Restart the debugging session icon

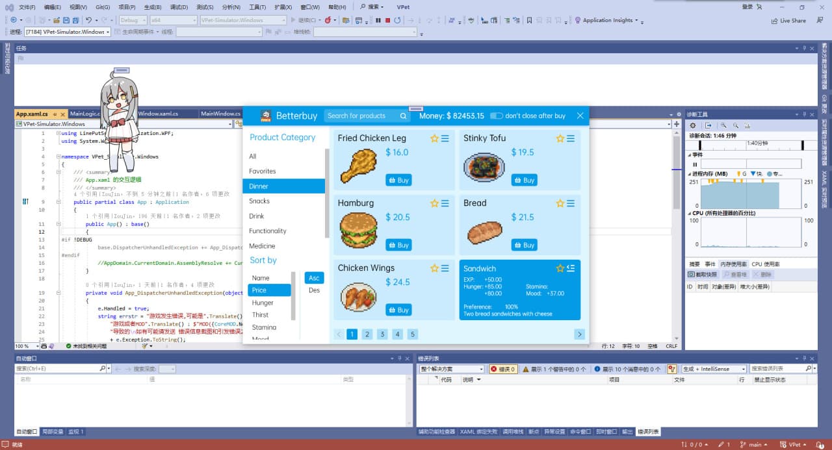coord(398,20)
